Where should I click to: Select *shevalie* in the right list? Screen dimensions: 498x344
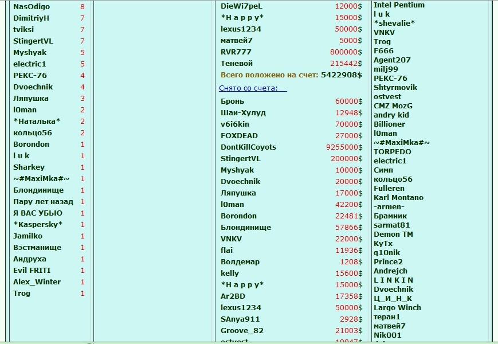[x=394, y=23]
